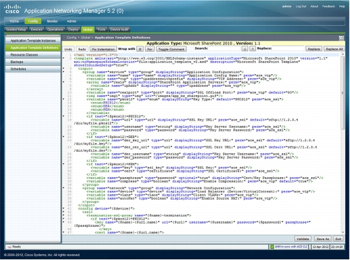Open the Home tab
Image resolution: width=350 pixels, height=260 pixels.
click(x=14, y=21)
